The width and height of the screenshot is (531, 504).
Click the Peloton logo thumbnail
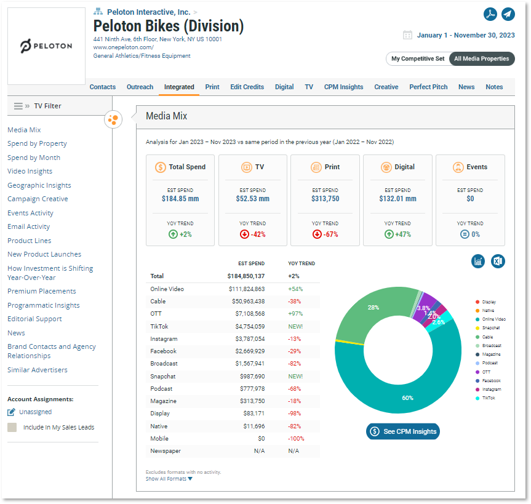pos(46,46)
